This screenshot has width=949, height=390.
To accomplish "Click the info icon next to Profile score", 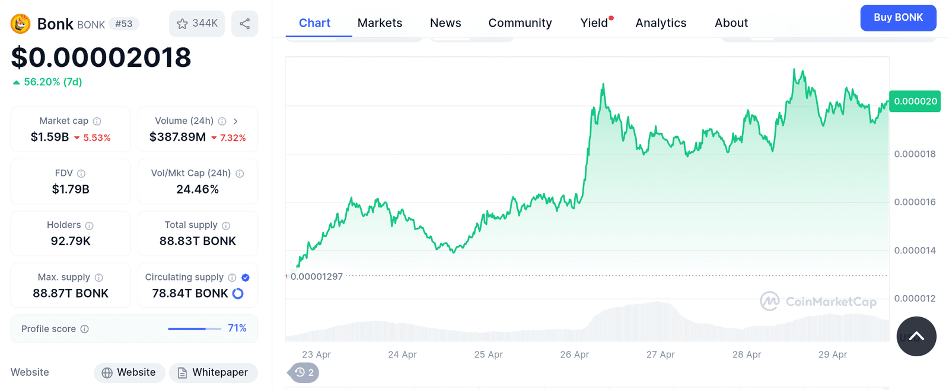I will [x=85, y=329].
